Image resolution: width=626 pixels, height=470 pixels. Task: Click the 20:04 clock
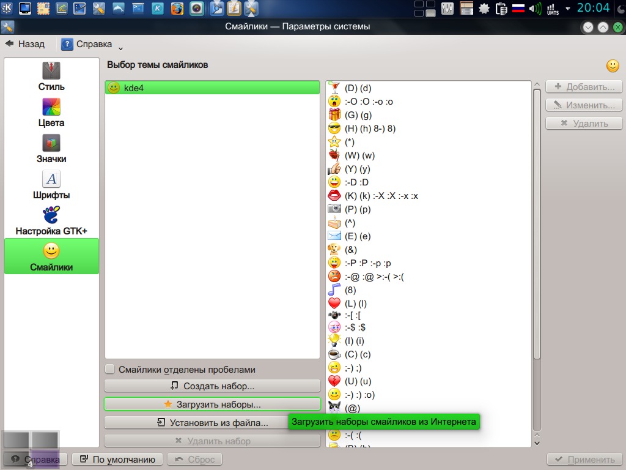tap(593, 8)
